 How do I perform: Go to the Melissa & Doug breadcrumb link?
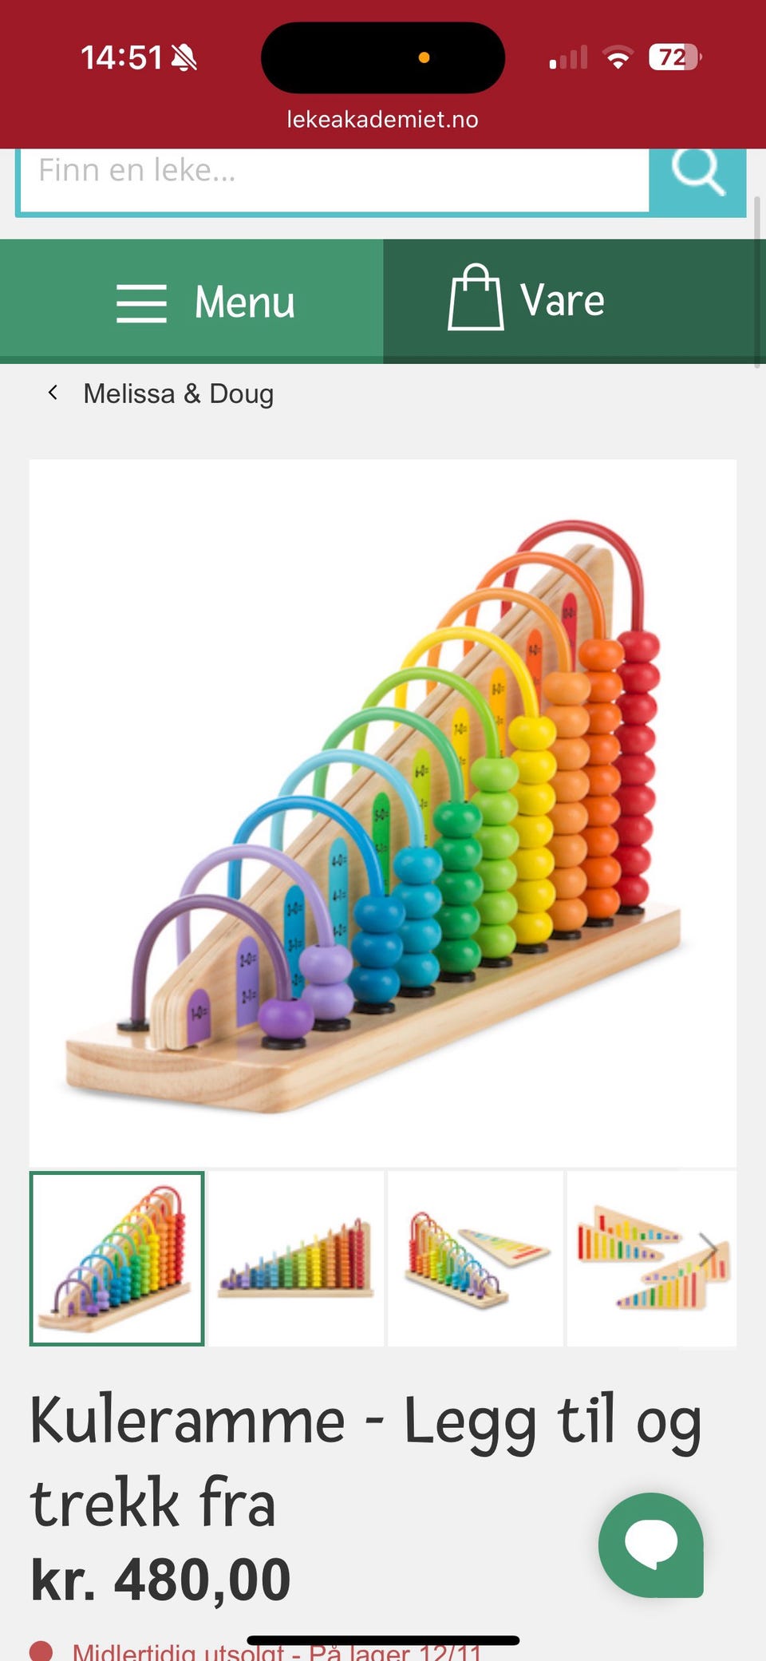coord(179,393)
